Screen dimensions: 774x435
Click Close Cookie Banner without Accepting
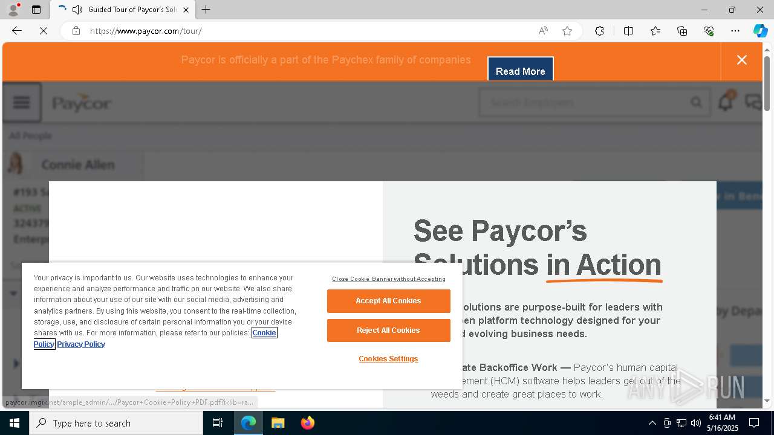389,279
